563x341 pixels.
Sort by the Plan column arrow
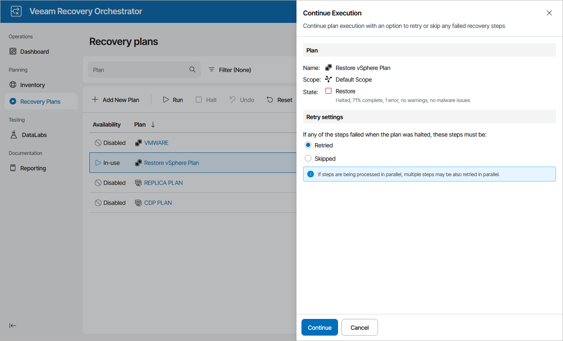tap(153, 124)
